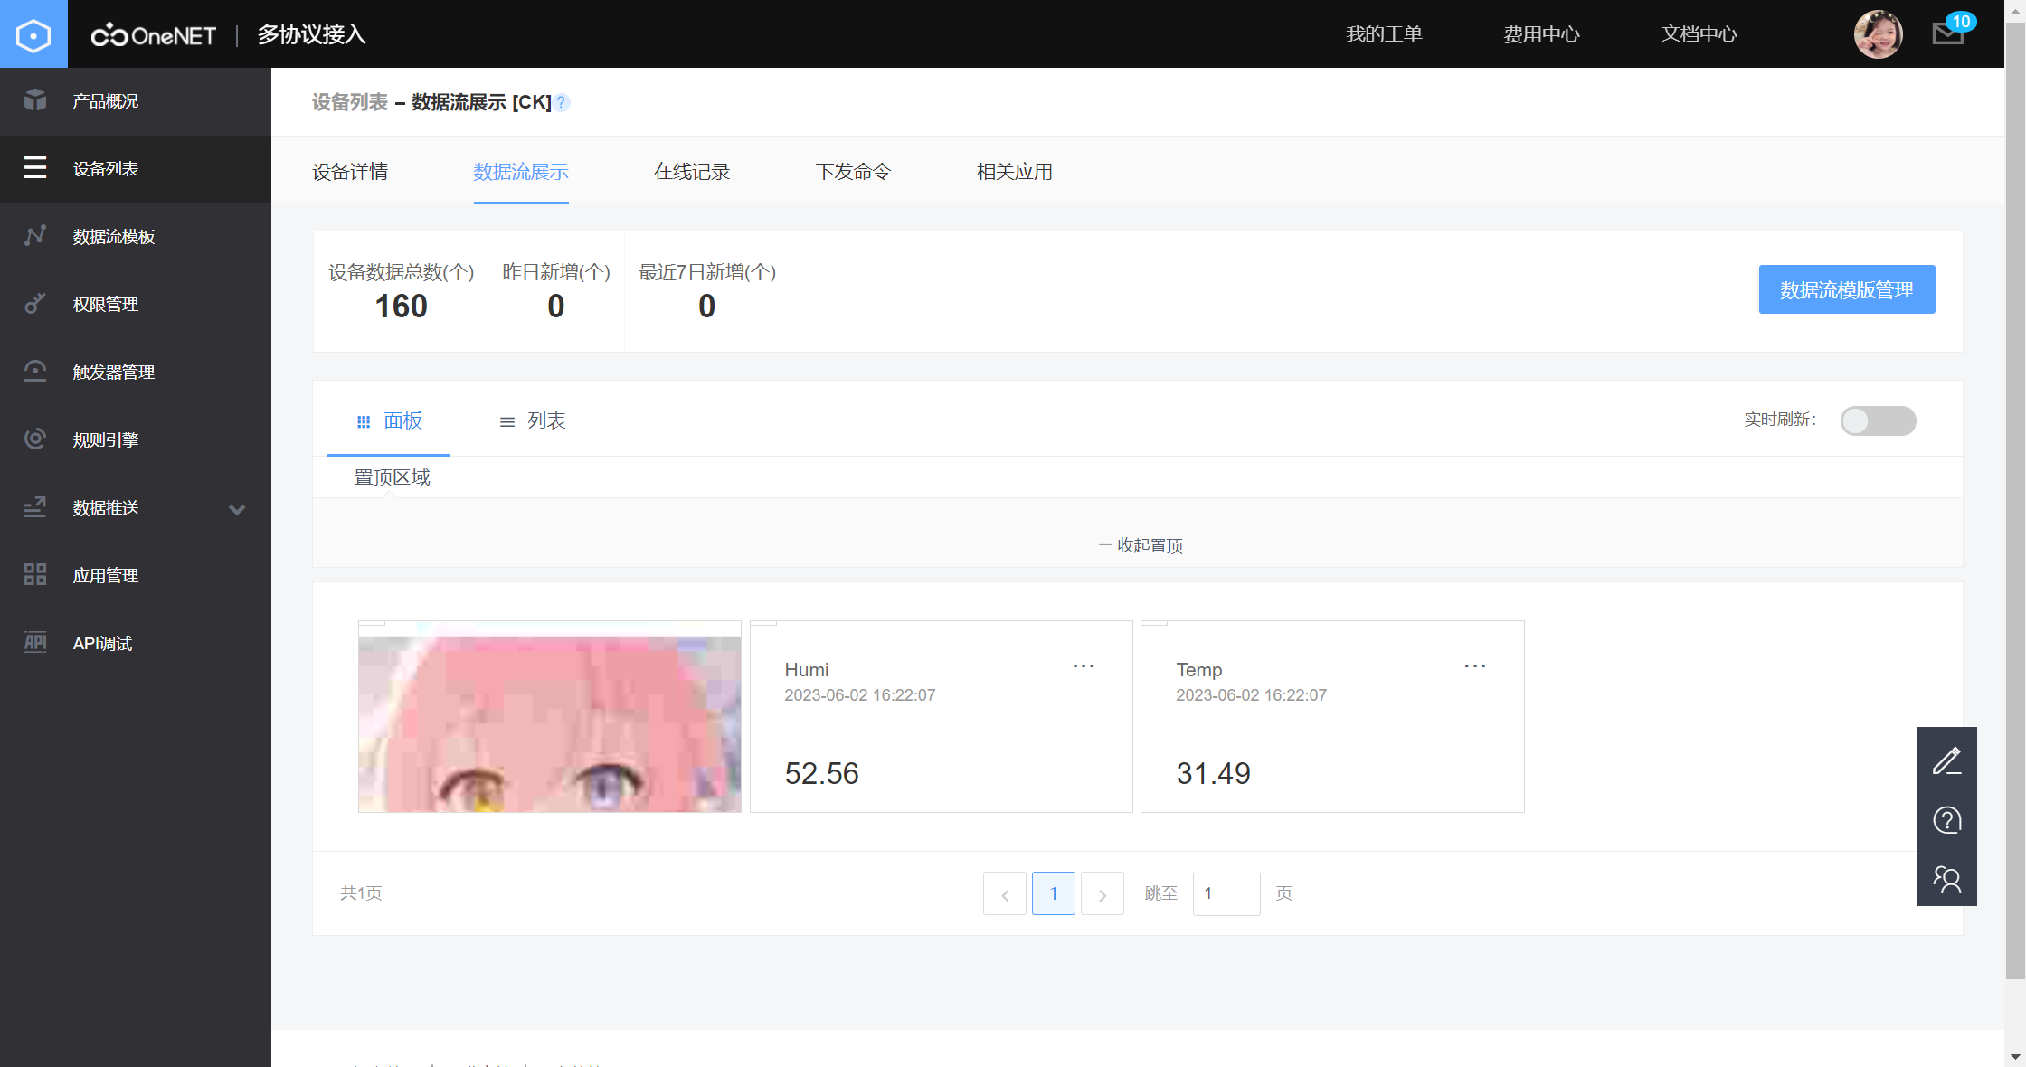
Task: Click the floating customer service person icon
Action: (1946, 879)
